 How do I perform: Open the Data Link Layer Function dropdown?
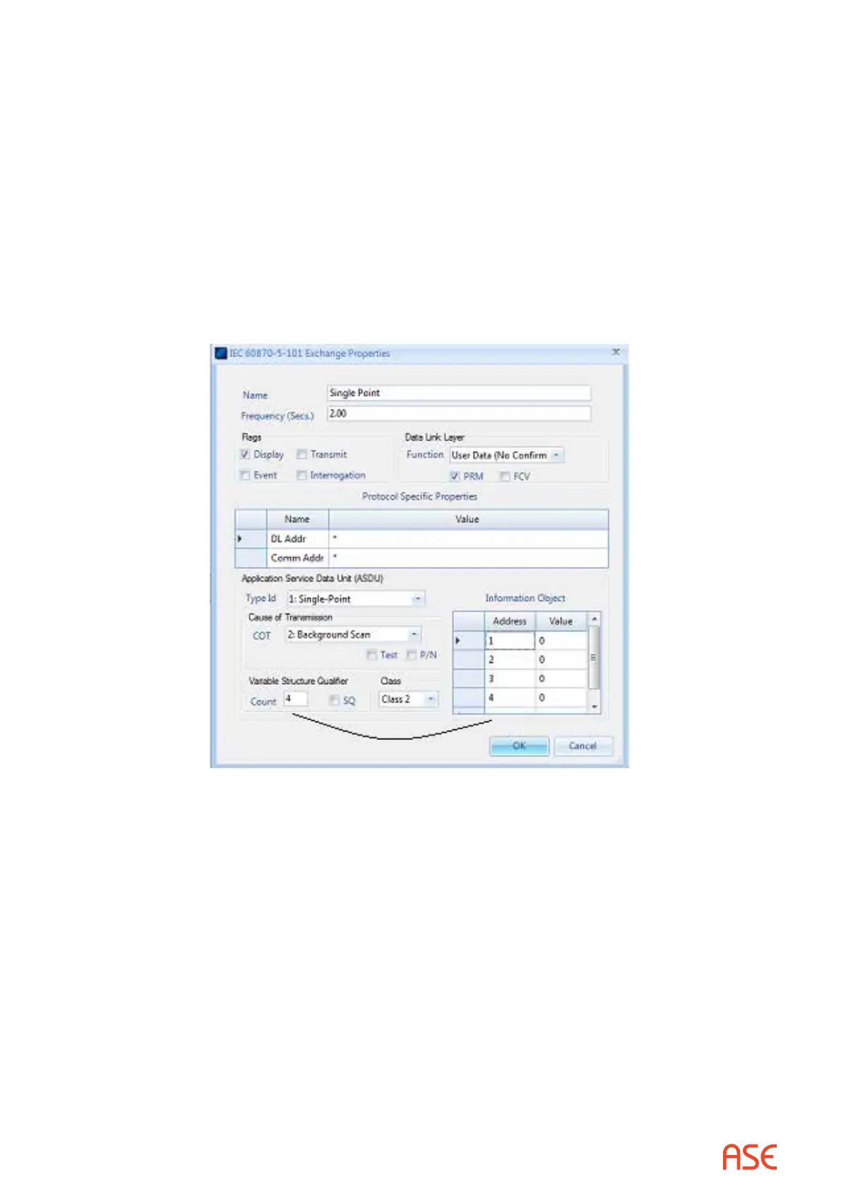556,455
